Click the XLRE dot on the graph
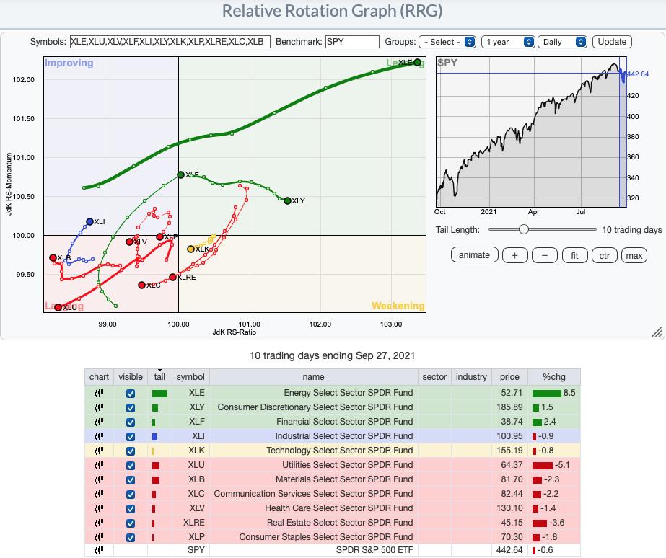Screen dimensions: 666x558 [x=172, y=277]
